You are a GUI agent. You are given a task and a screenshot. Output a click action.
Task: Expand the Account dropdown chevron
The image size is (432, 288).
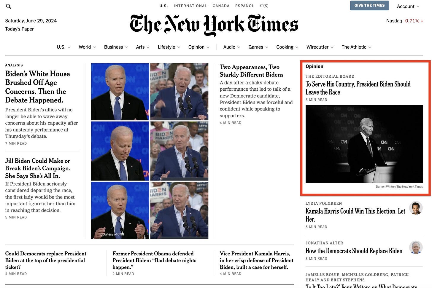pyautogui.click(x=418, y=7)
